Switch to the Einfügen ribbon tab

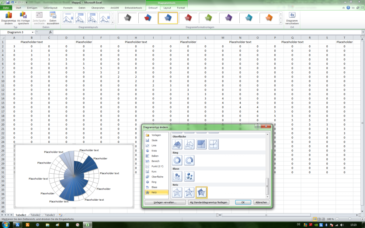pos(32,8)
